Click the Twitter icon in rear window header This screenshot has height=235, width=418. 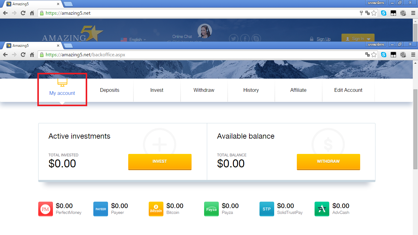(234, 38)
